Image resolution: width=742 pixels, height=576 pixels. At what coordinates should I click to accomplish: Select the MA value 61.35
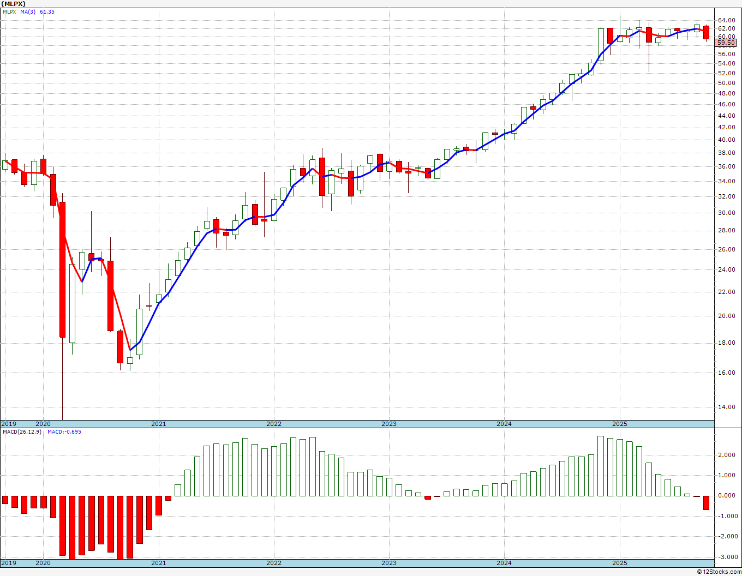click(47, 12)
